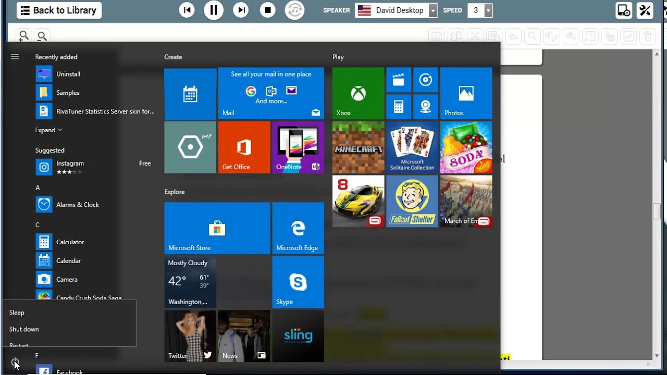Pause the playback

pyautogui.click(x=214, y=10)
